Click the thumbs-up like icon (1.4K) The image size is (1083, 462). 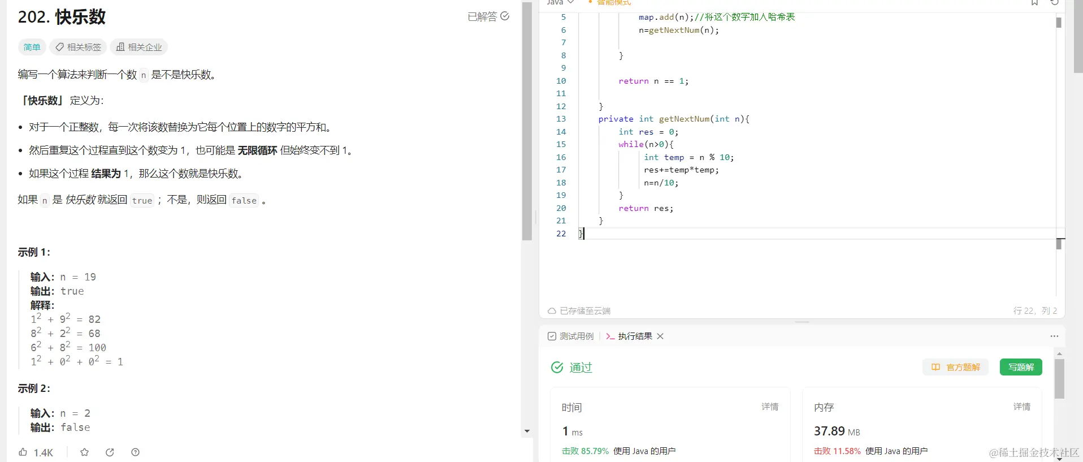pyautogui.click(x=23, y=452)
